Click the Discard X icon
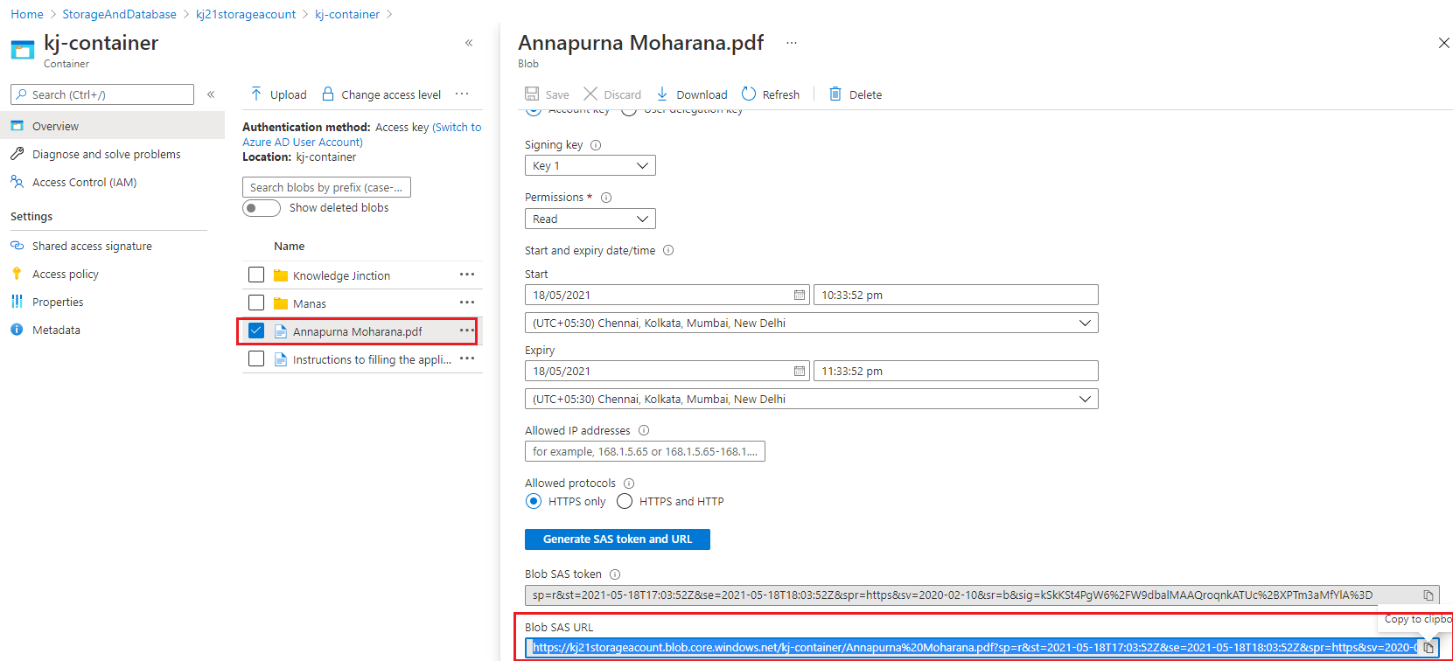The image size is (1453, 661). (x=590, y=94)
